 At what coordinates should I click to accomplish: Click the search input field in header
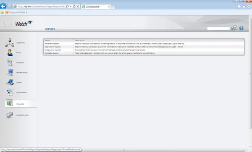(218, 29)
